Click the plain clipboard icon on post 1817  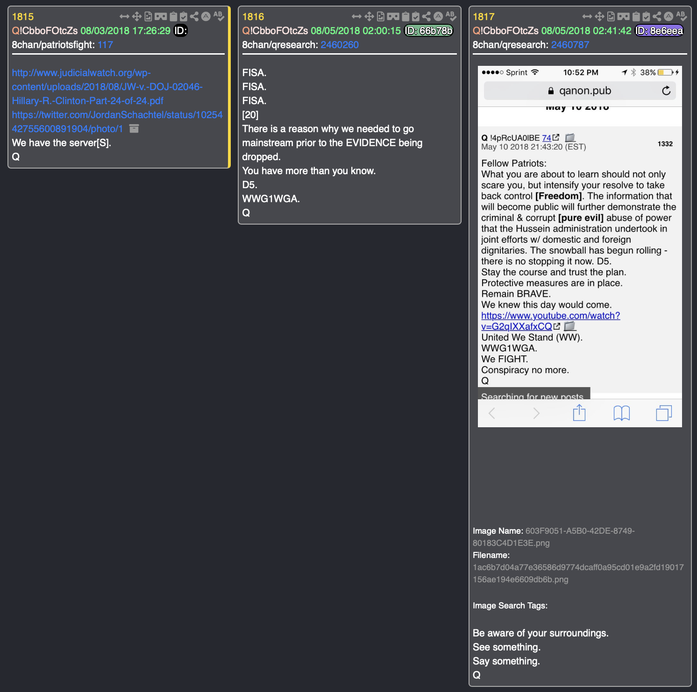click(636, 17)
